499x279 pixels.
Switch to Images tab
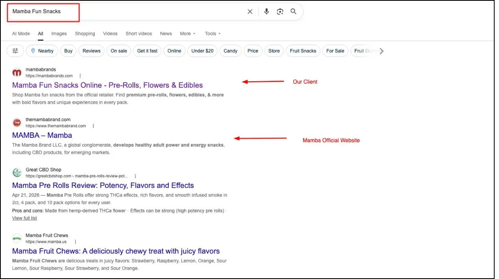pyautogui.click(x=59, y=34)
